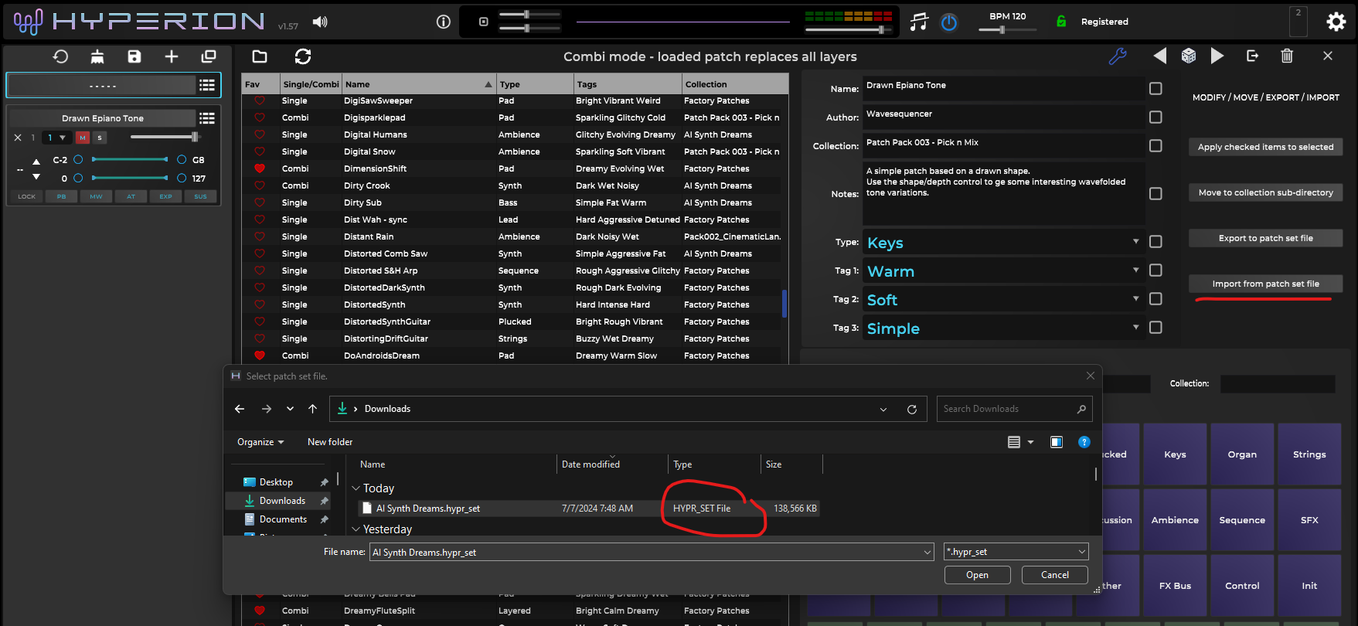This screenshot has height=626, width=1358.
Task: Click the duplicate layer icon
Action: (x=209, y=56)
